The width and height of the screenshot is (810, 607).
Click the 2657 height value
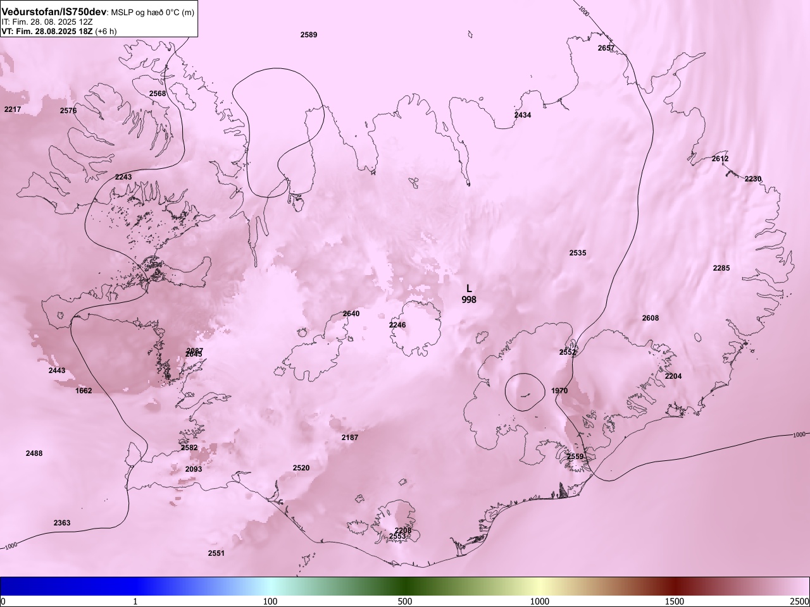point(606,48)
